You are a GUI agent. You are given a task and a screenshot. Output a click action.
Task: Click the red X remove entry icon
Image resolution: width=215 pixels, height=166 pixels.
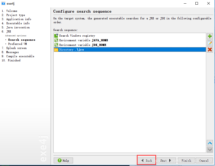pyautogui.click(x=210, y=49)
